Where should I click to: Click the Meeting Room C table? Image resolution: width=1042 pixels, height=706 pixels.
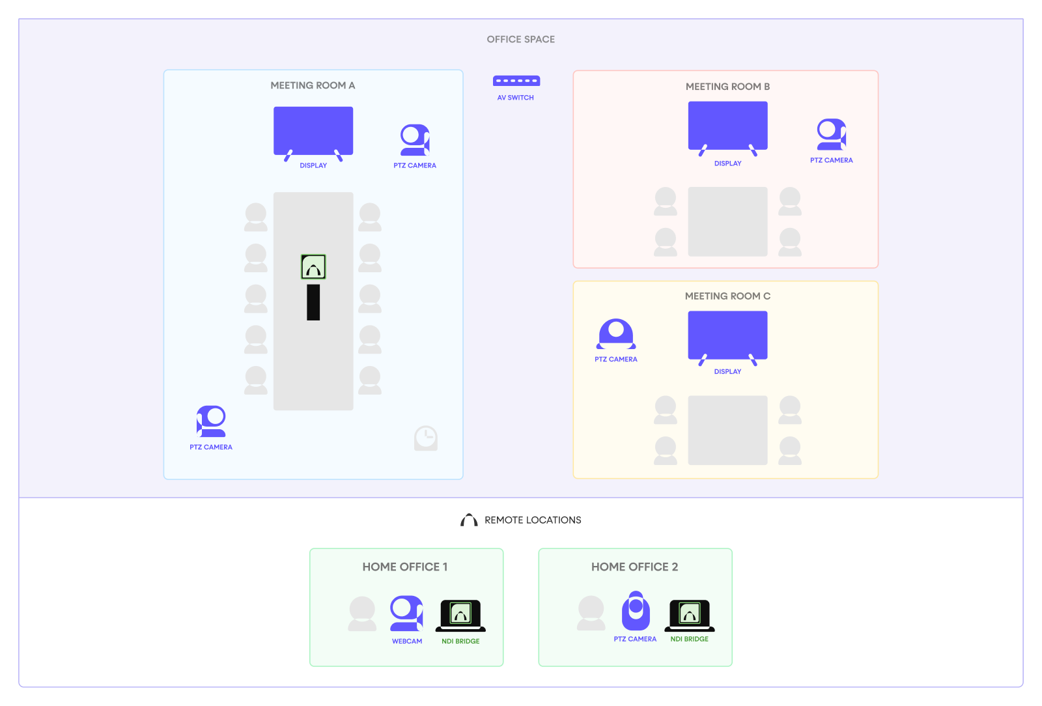pos(728,431)
